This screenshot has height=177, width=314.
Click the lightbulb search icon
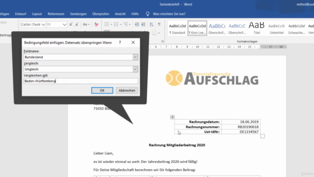pyautogui.click(x=148, y=14)
